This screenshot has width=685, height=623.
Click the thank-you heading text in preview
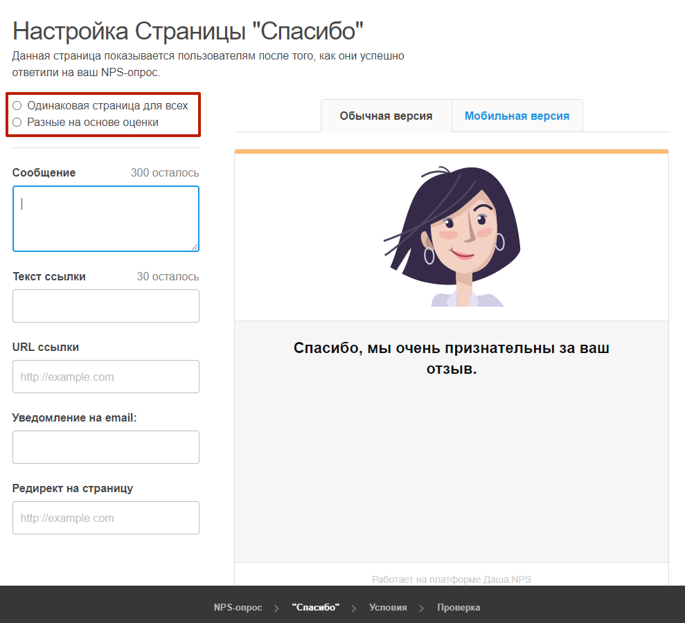(x=451, y=358)
